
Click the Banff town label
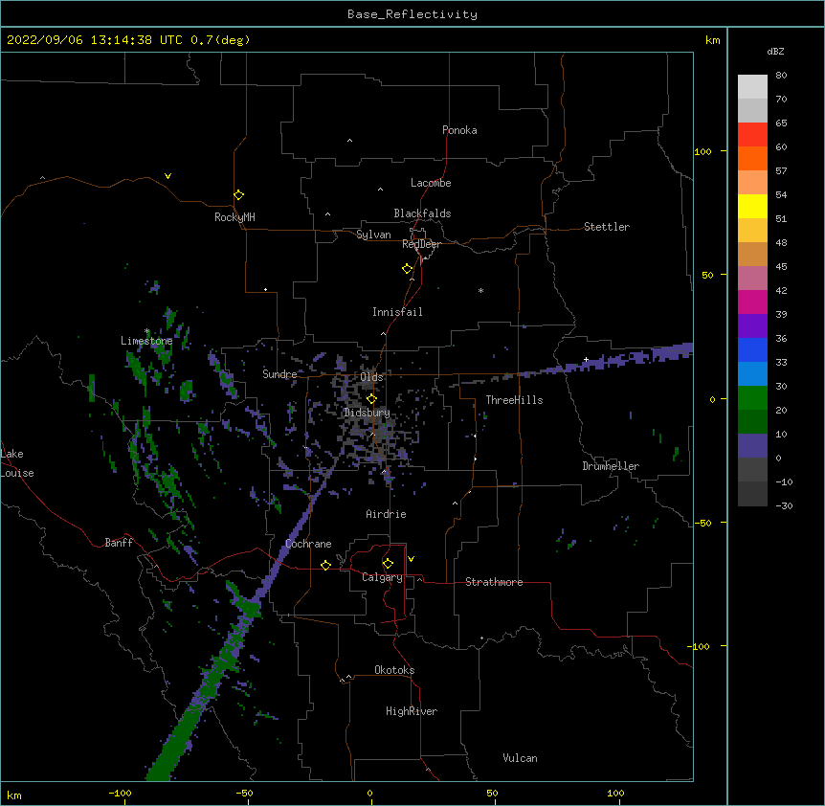[119, 543]
